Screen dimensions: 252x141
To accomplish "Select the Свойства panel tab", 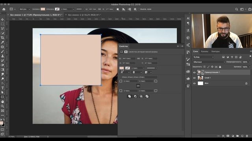I will click(x=123, y=46).
